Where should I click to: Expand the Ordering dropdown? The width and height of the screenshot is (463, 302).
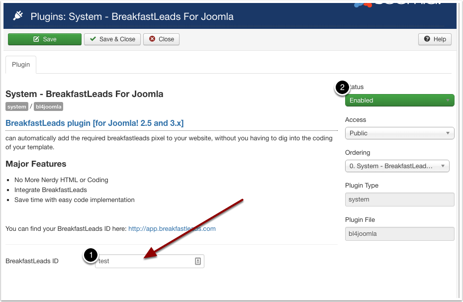coord(397,166)
